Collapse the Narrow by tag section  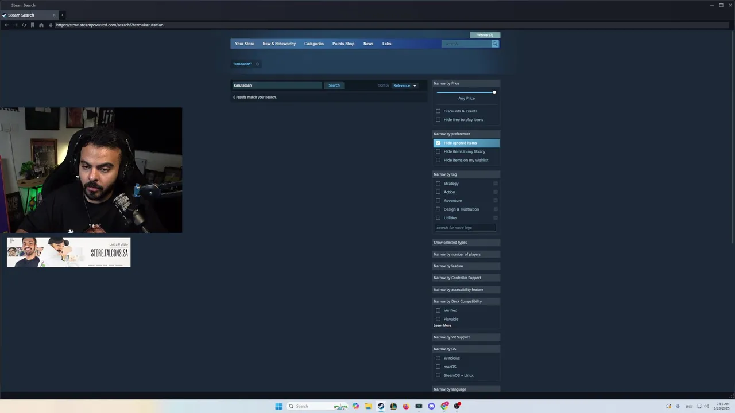[x=466, y=174]
